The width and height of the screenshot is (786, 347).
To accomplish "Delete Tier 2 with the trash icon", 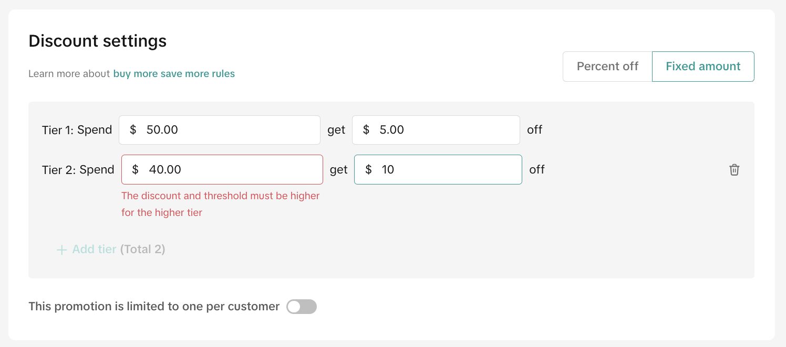I will coord(734,170).
